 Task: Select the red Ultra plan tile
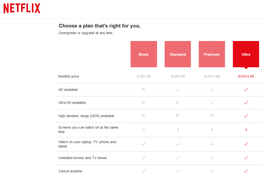coord(246,54)
